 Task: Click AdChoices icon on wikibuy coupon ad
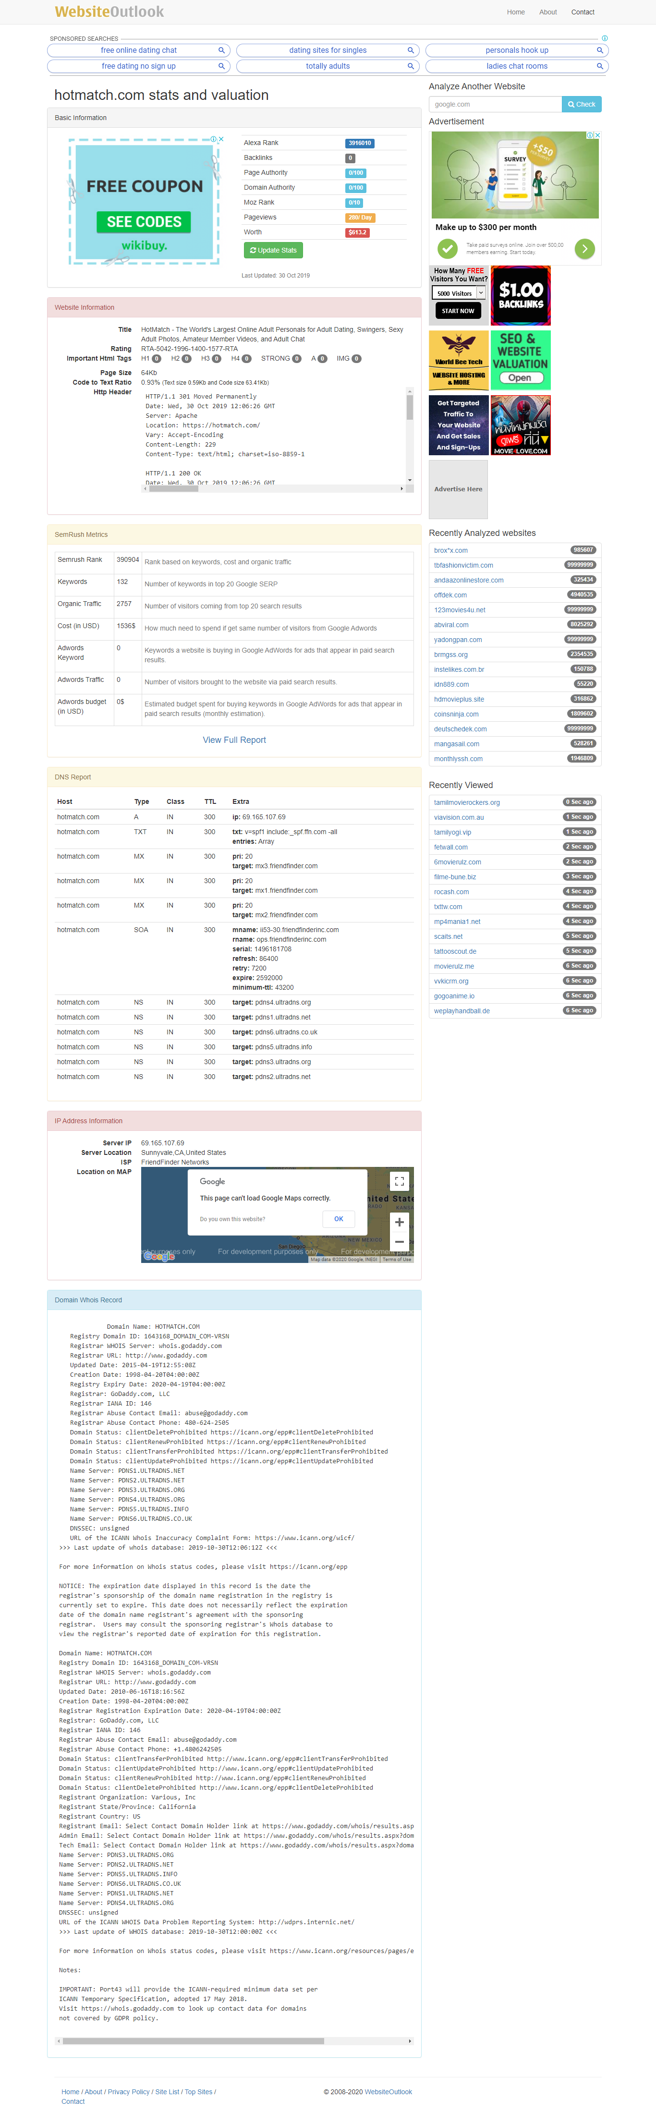pyautogui.click(x=213, y=139)
